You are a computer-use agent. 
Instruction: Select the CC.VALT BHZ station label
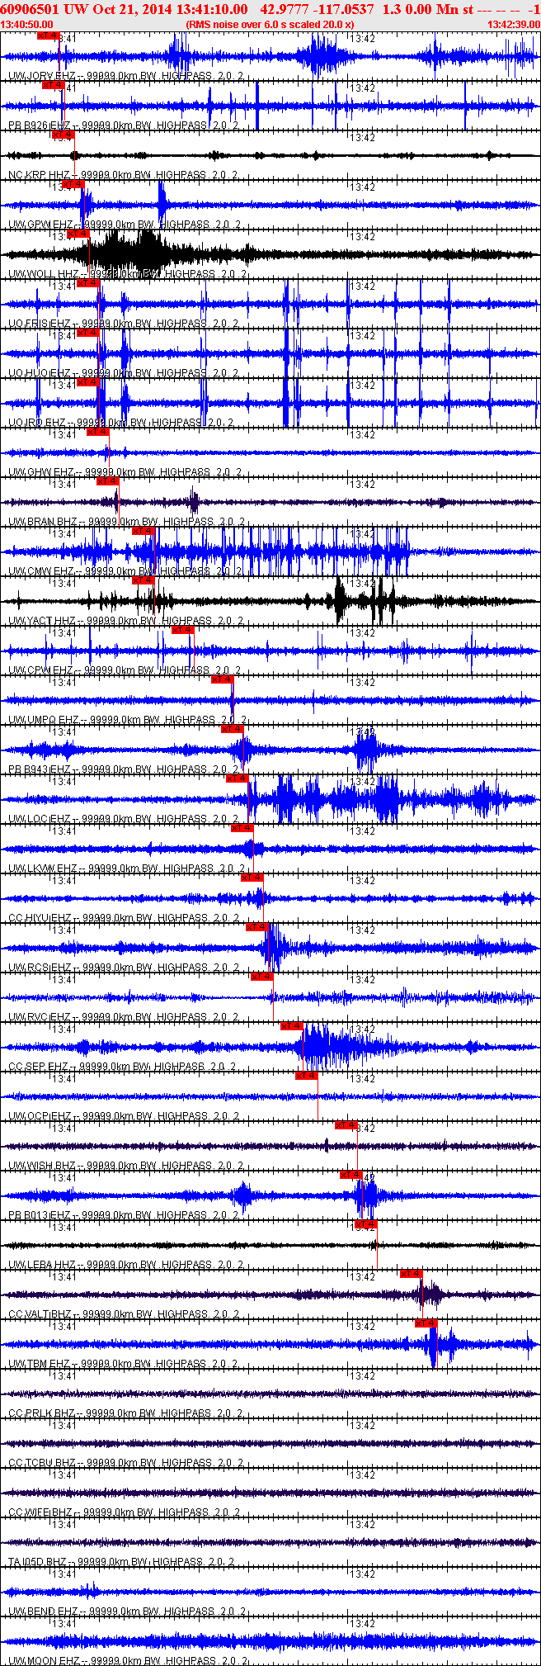(40, 1314)
